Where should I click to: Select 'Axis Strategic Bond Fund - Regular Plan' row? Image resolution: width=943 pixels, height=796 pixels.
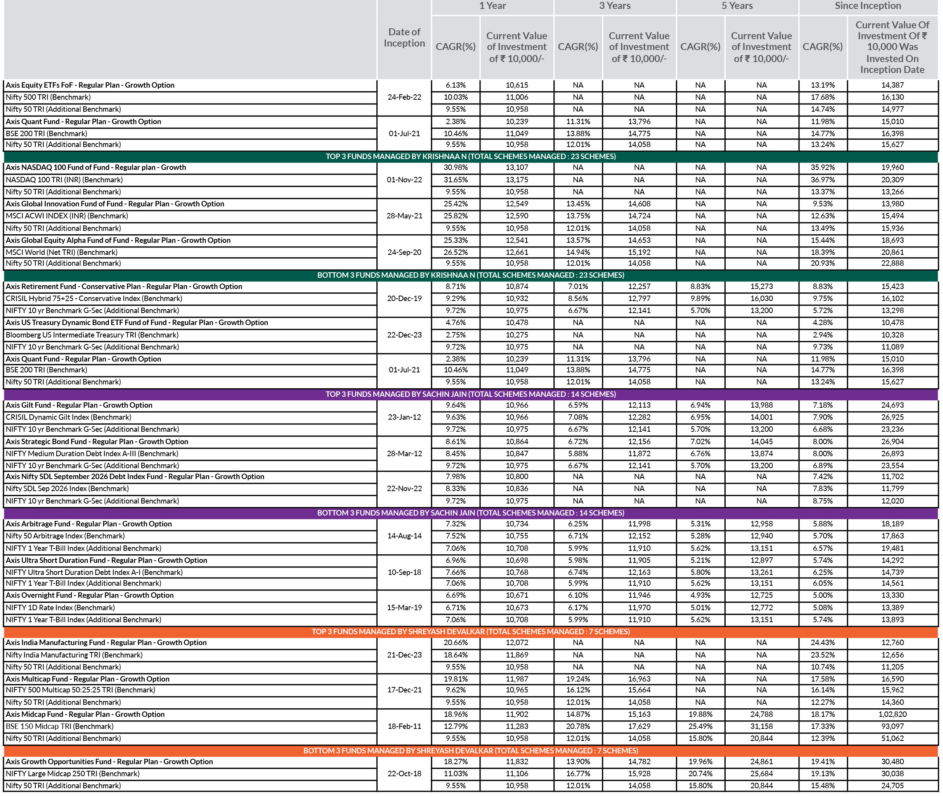97,442
